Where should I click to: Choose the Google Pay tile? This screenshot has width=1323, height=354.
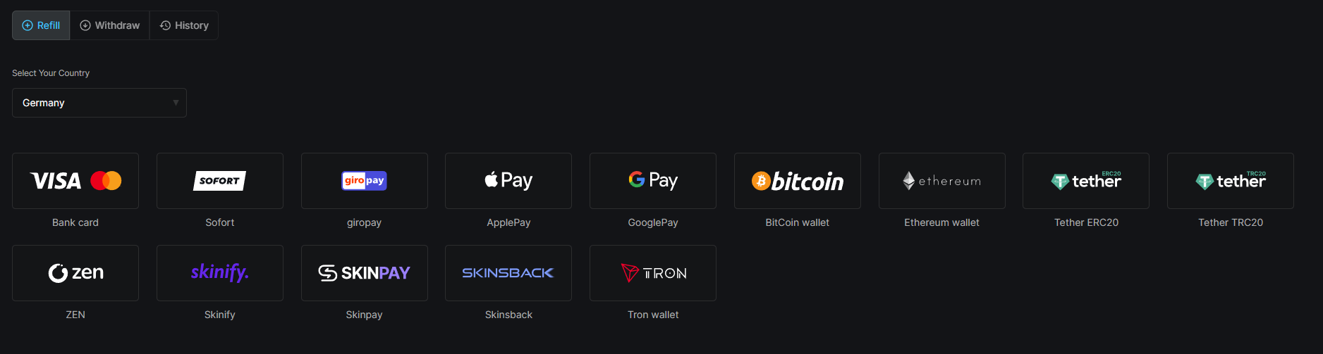tap(653, 181)
